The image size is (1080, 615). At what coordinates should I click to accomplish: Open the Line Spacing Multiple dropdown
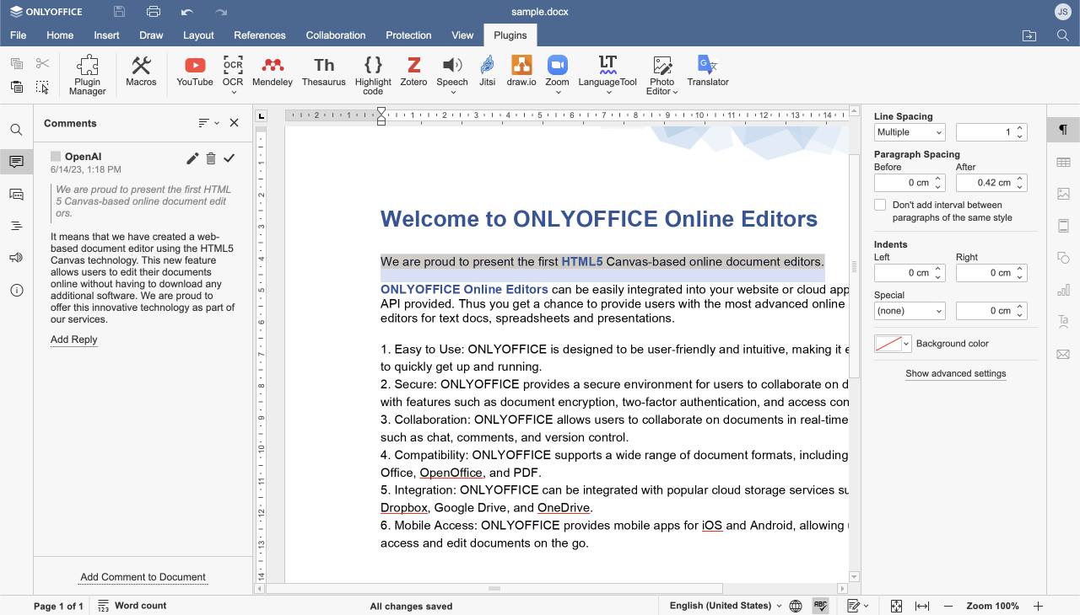tap(910, 132)
